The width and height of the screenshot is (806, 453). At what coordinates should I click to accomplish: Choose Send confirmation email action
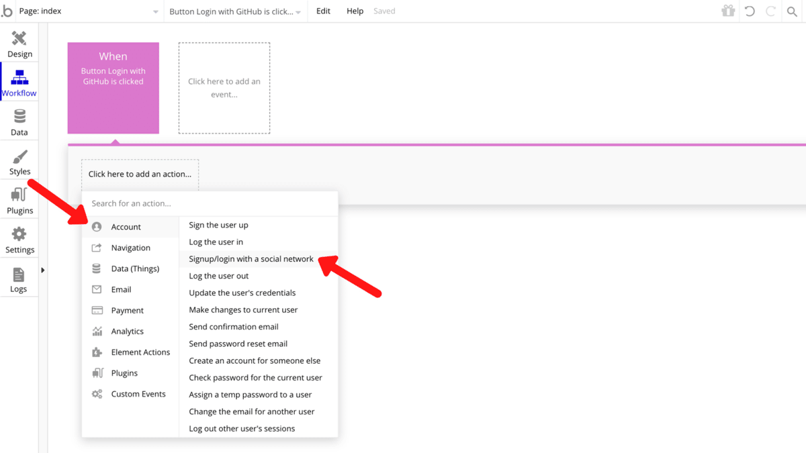coord(259,327)
